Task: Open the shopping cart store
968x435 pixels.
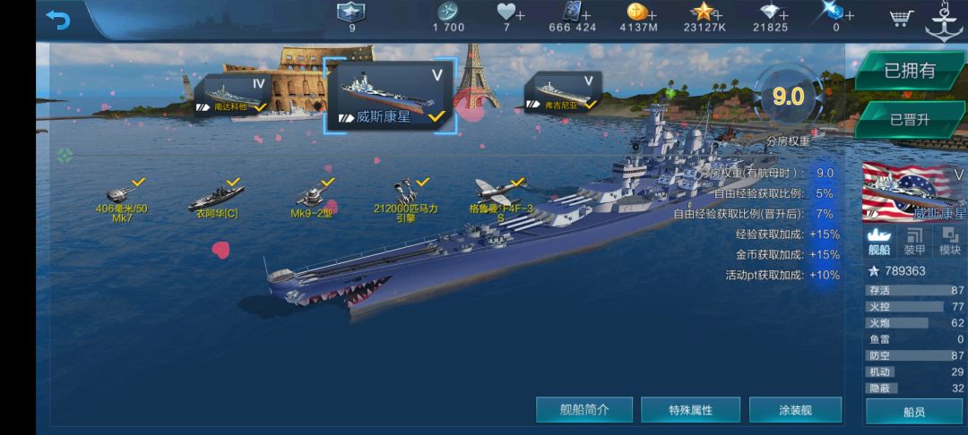Action: [x=902, y=18]
